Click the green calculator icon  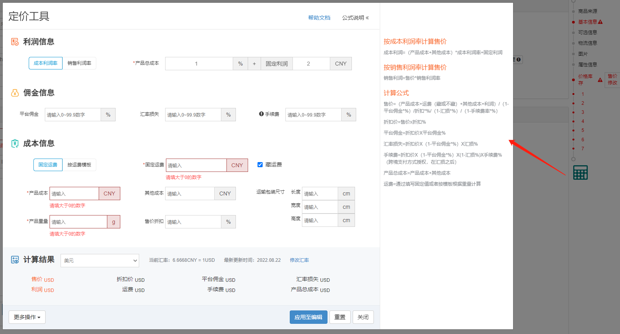point(580,172)
